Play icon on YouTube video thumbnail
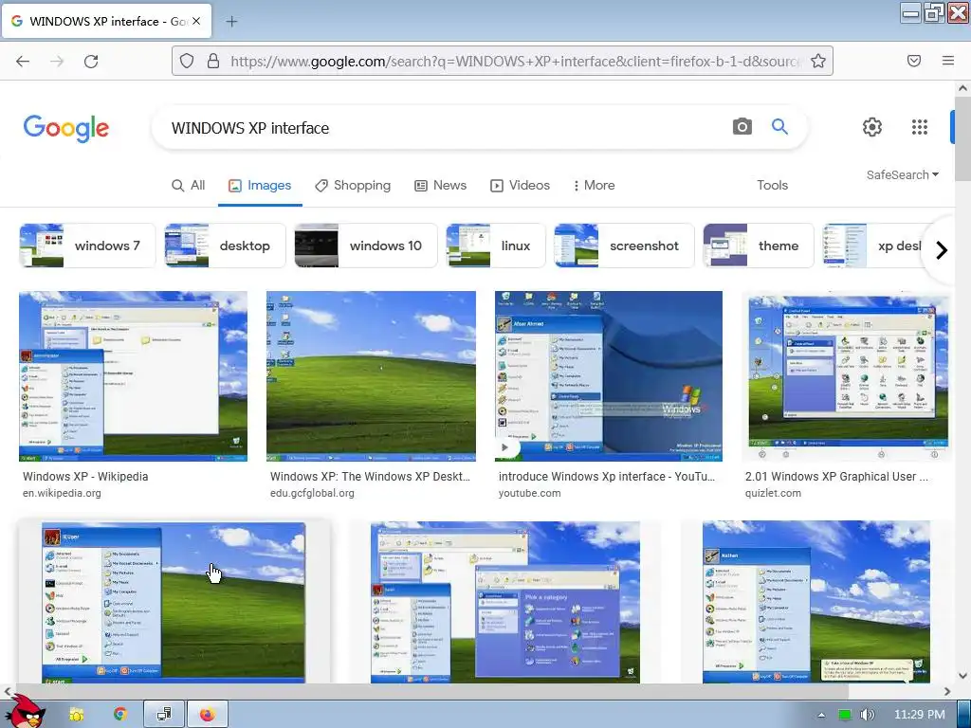971x728 pixels. click(x=506, y=447)
